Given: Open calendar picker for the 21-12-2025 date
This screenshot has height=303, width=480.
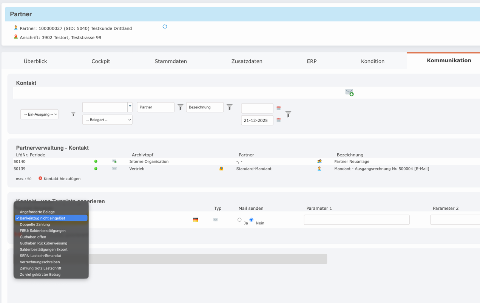Looking at the screenshot, I should [x=279, y=120].
